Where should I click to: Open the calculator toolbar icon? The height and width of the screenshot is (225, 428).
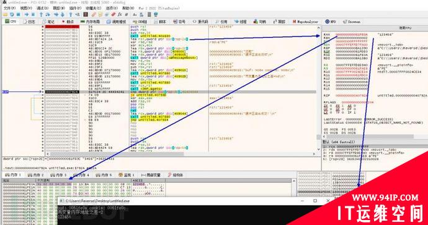pos(149,14)
